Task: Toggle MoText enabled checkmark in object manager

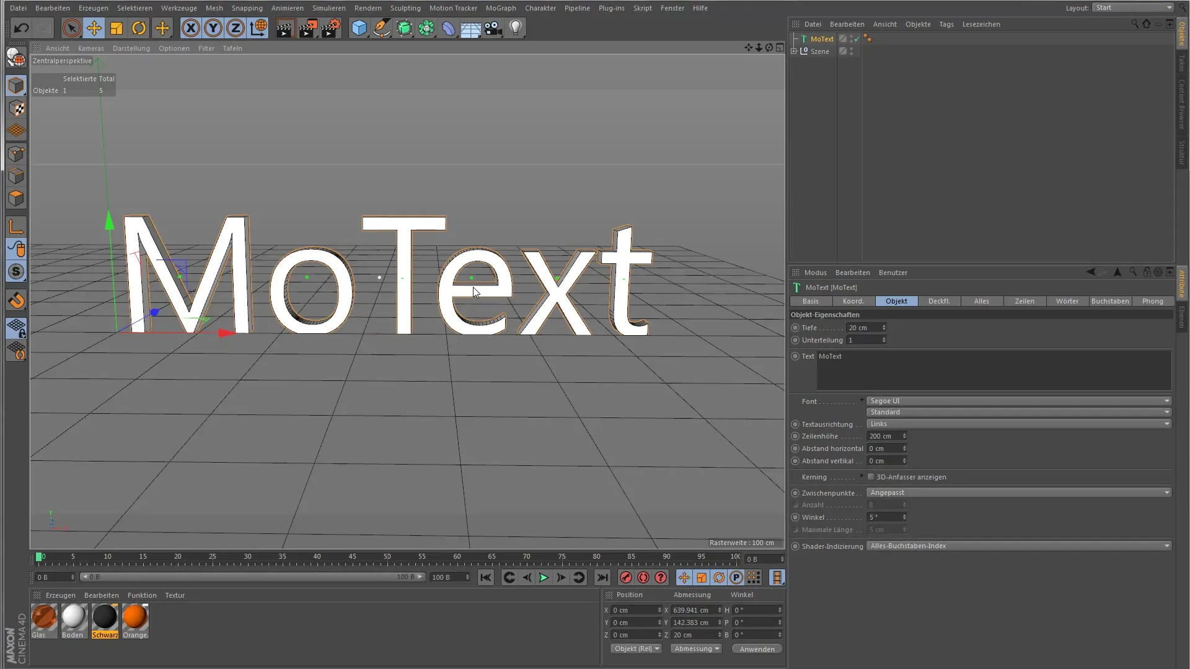Action: (857, 39)
